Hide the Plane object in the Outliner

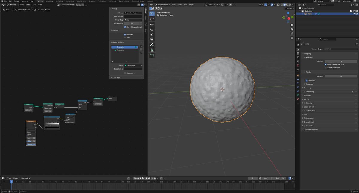pyautogui.click(x=354, y=14)
